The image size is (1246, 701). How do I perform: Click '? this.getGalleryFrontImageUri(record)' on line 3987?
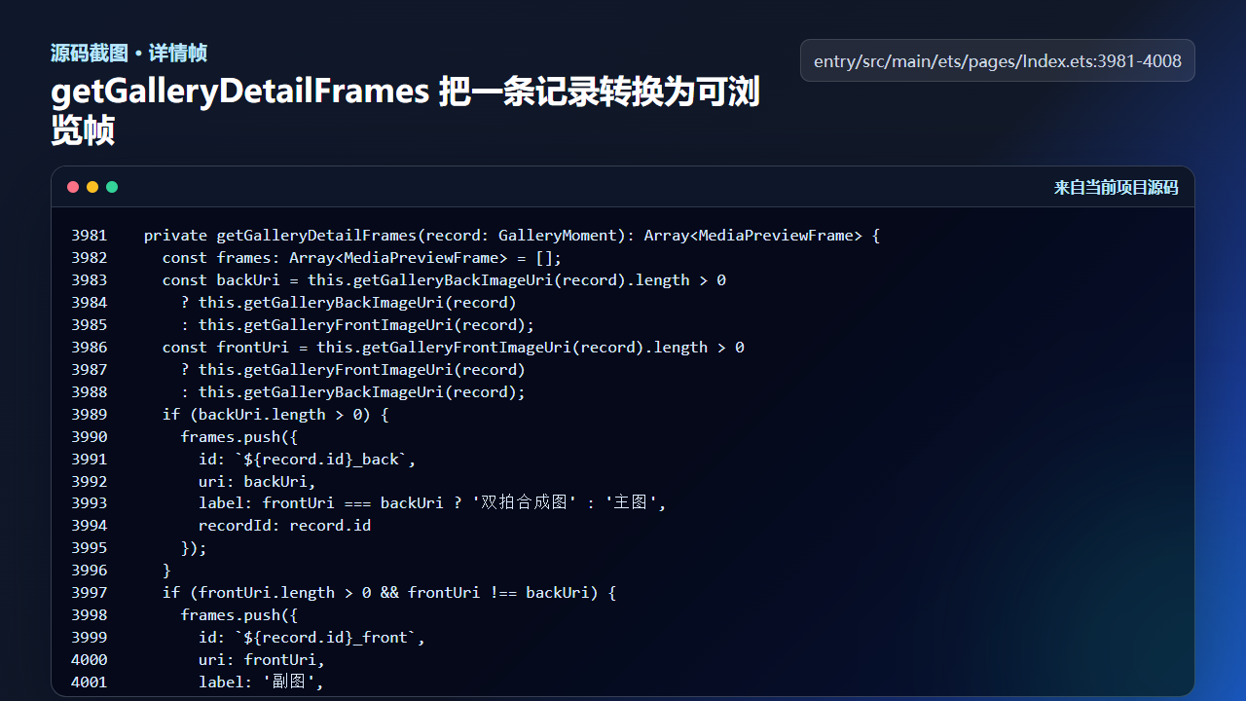tap(353, 370)
